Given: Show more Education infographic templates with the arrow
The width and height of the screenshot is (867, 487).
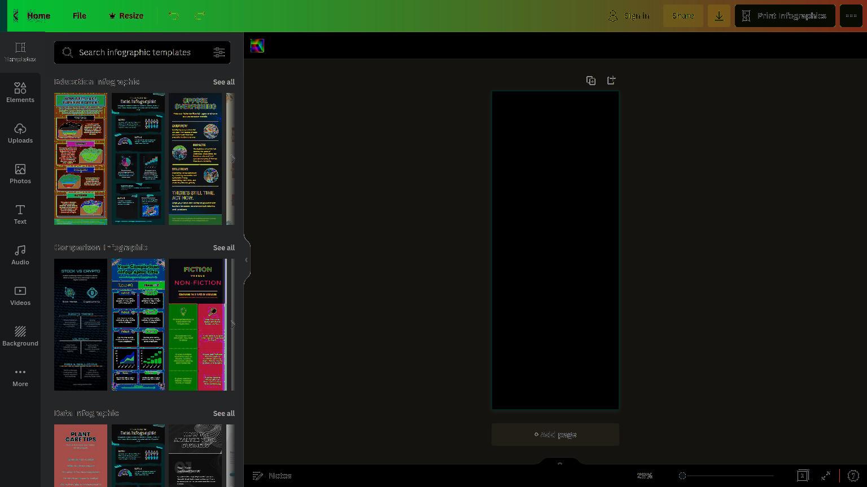Looking at the screenshot, I should click(233, 159).
